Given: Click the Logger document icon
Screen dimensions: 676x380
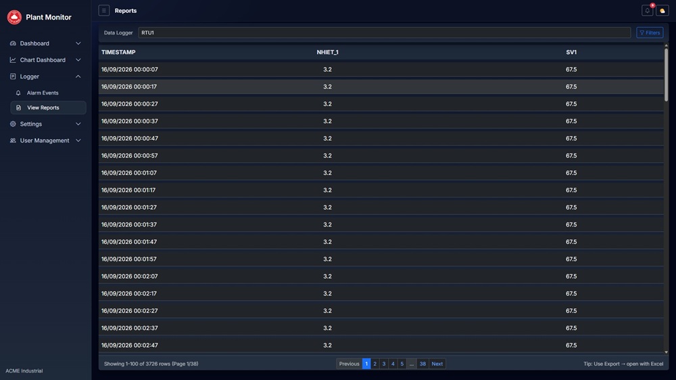Looking at the screenshot, I should [x=13, y=76].
